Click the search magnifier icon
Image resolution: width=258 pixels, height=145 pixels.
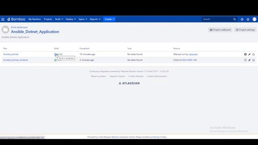tap(235, 19)
